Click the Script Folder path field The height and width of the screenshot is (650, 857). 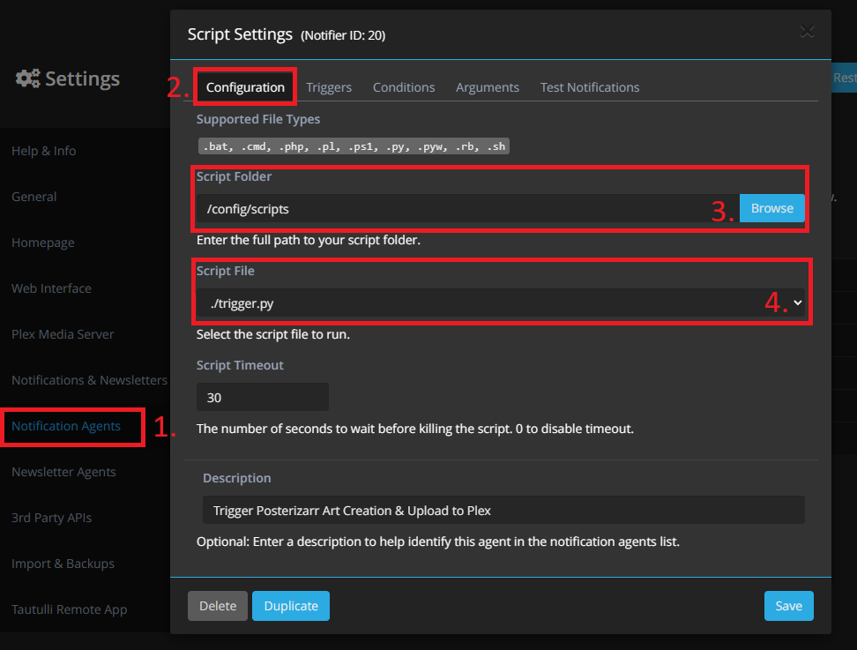pos(467,209)
